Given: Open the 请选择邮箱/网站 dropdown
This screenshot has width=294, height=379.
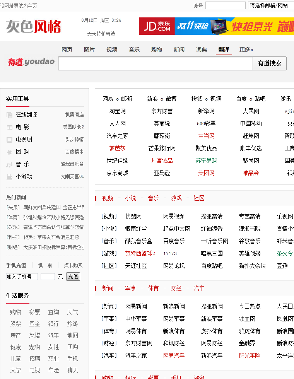Looking at the screenshot, I should pyautogui.click(x=271, y=5).
